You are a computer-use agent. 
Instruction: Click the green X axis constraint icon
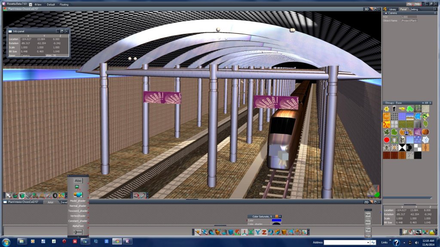click(251, 232)
